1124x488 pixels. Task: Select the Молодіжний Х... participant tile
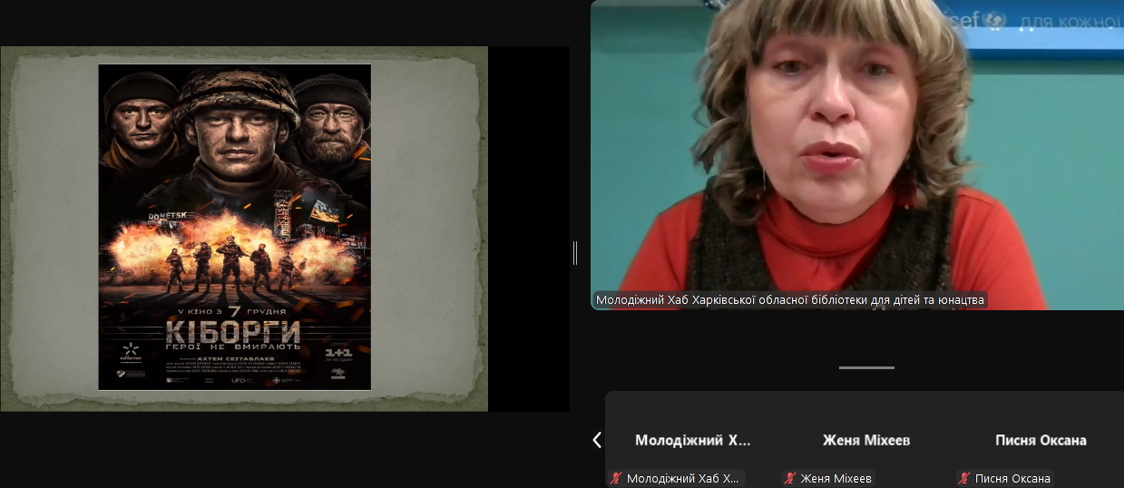pyautogui.click(x=693, y=440)
